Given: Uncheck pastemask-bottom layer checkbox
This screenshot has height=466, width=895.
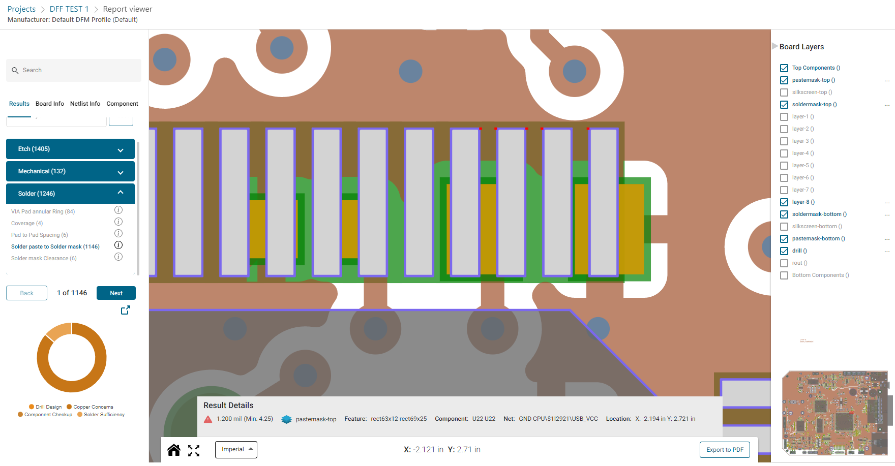Looking at the screenshot, I should (x=784, y=239).
